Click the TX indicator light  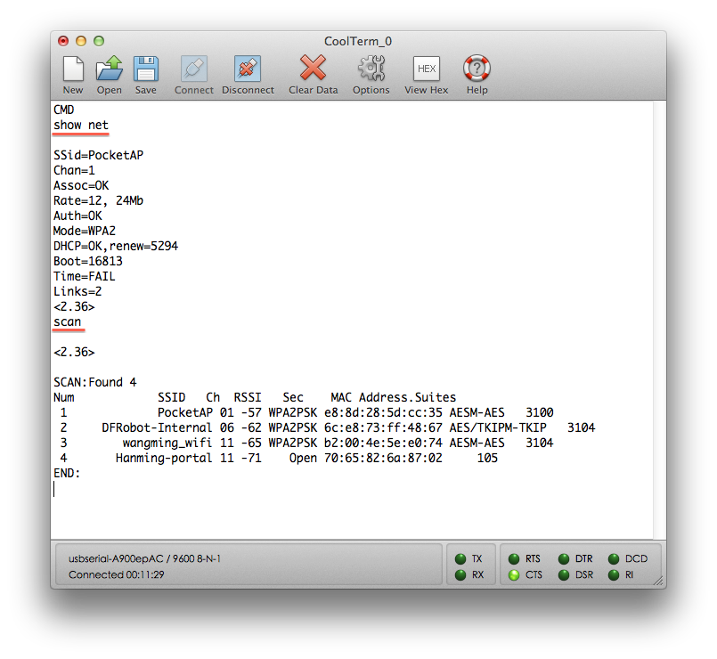pos(460,559)
